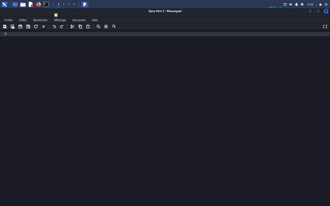Close current document via toolbar X icon

click(x=44, y=27)
